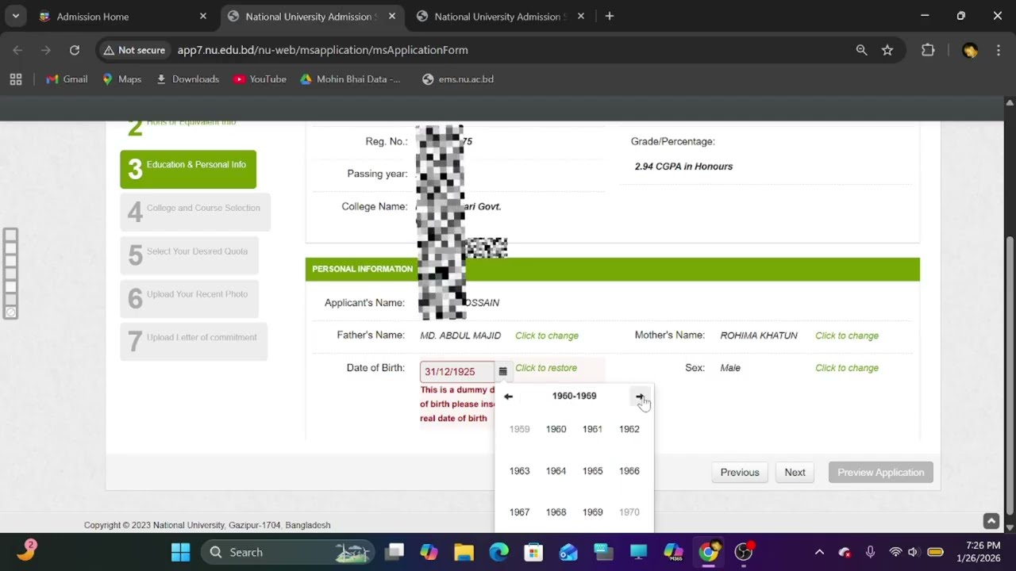Click the 1960-1969 decade header
This screenshot has width=1016, height=571.
574,396
